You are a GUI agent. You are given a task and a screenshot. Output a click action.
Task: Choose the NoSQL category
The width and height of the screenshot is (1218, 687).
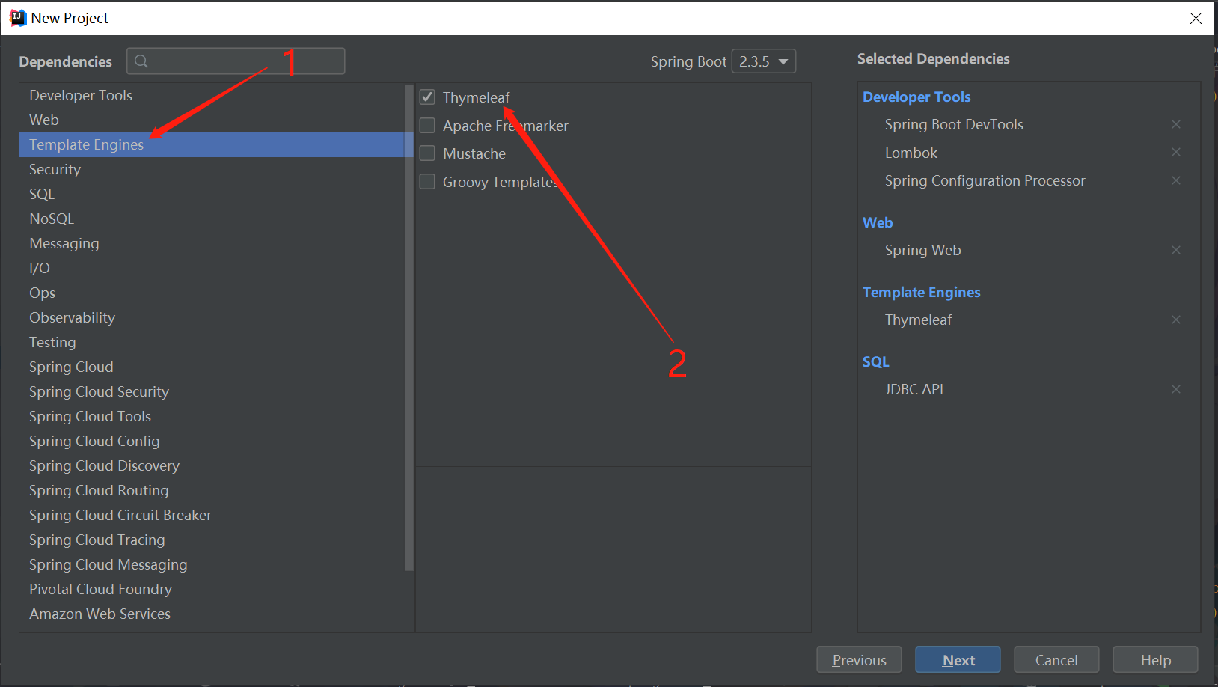[x=212, y=219]
